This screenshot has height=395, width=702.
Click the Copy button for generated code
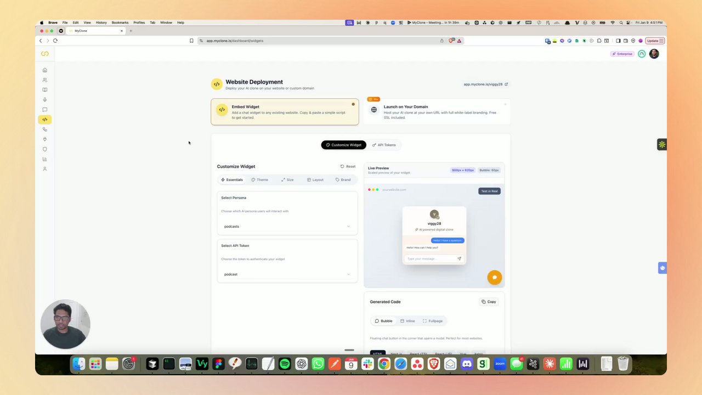(x=489, y=302)
